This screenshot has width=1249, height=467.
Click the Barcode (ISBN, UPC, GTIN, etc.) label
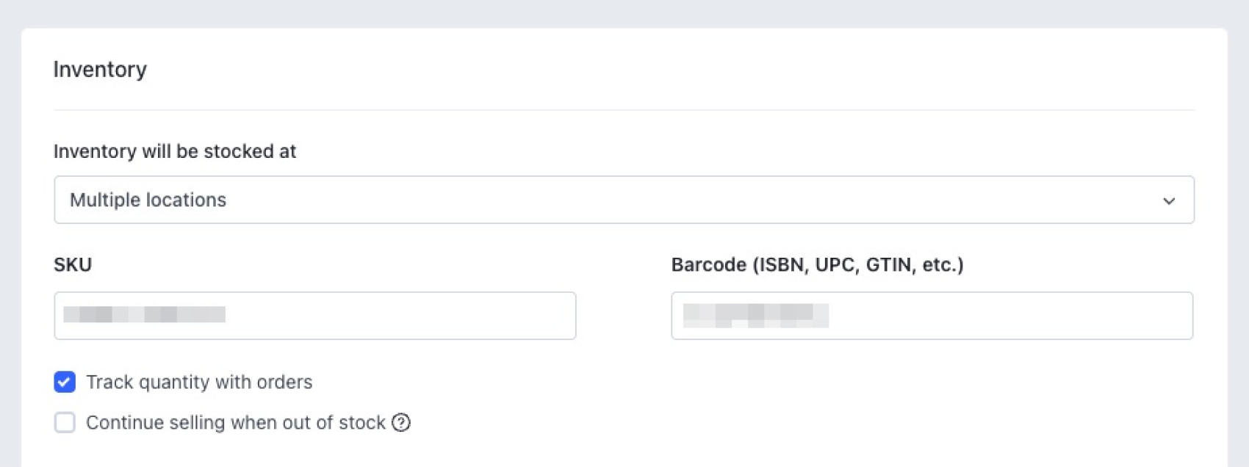pyautogui.click(x=817, y=265)
